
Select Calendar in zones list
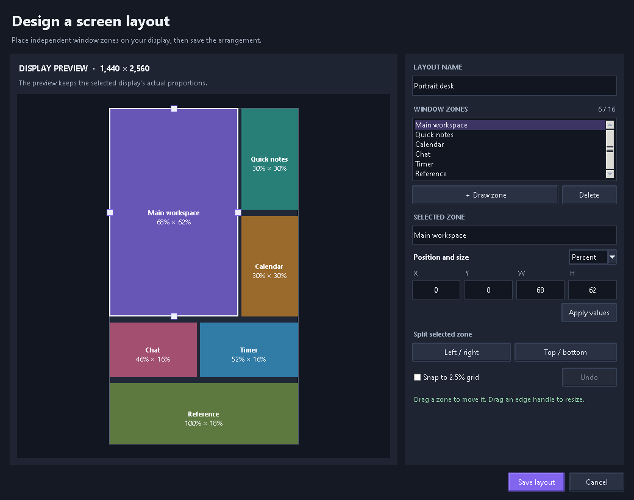[x=510, y=145]
